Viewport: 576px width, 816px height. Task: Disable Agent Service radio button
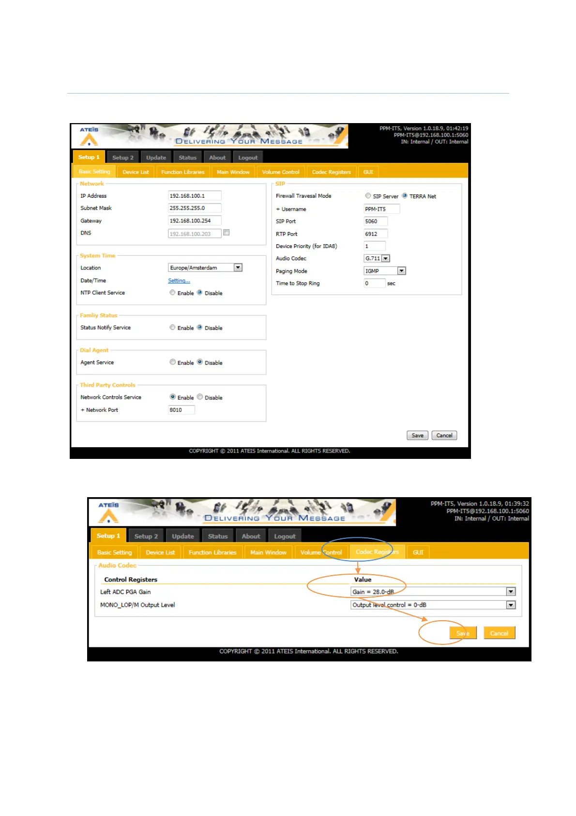[199, 362]
